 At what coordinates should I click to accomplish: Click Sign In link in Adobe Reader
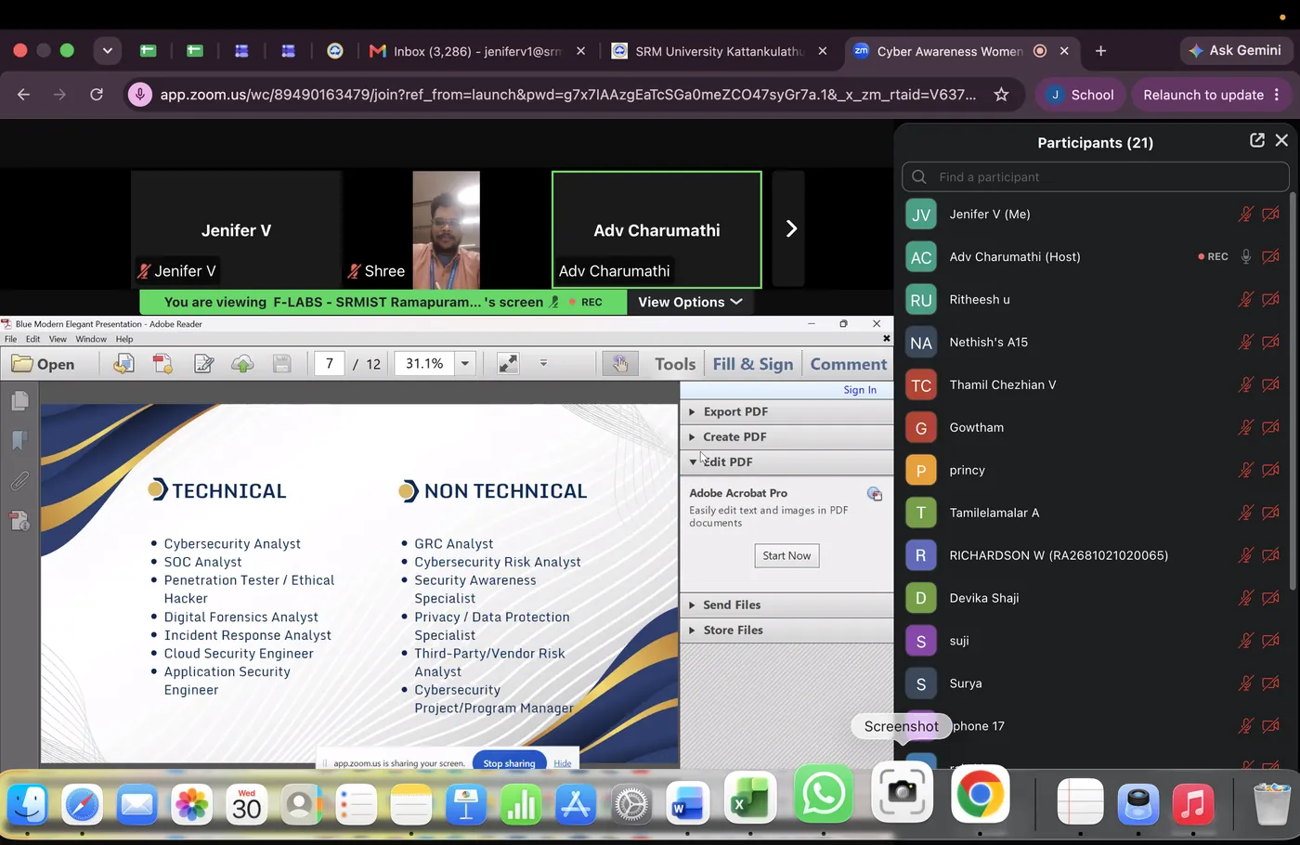coord(860,390)
